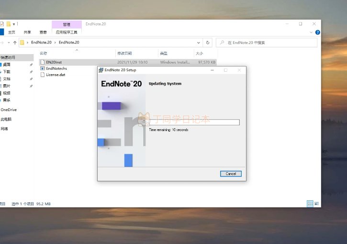Switch to large icons view in status bar

(x=317, y=203)
